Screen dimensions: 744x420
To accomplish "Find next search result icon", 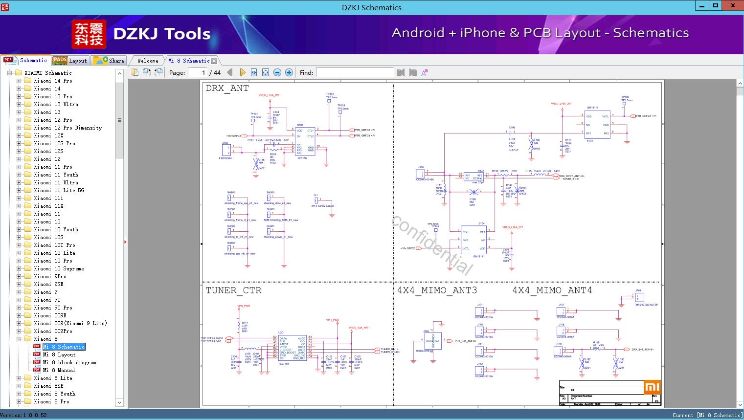I will click(413, 72).
